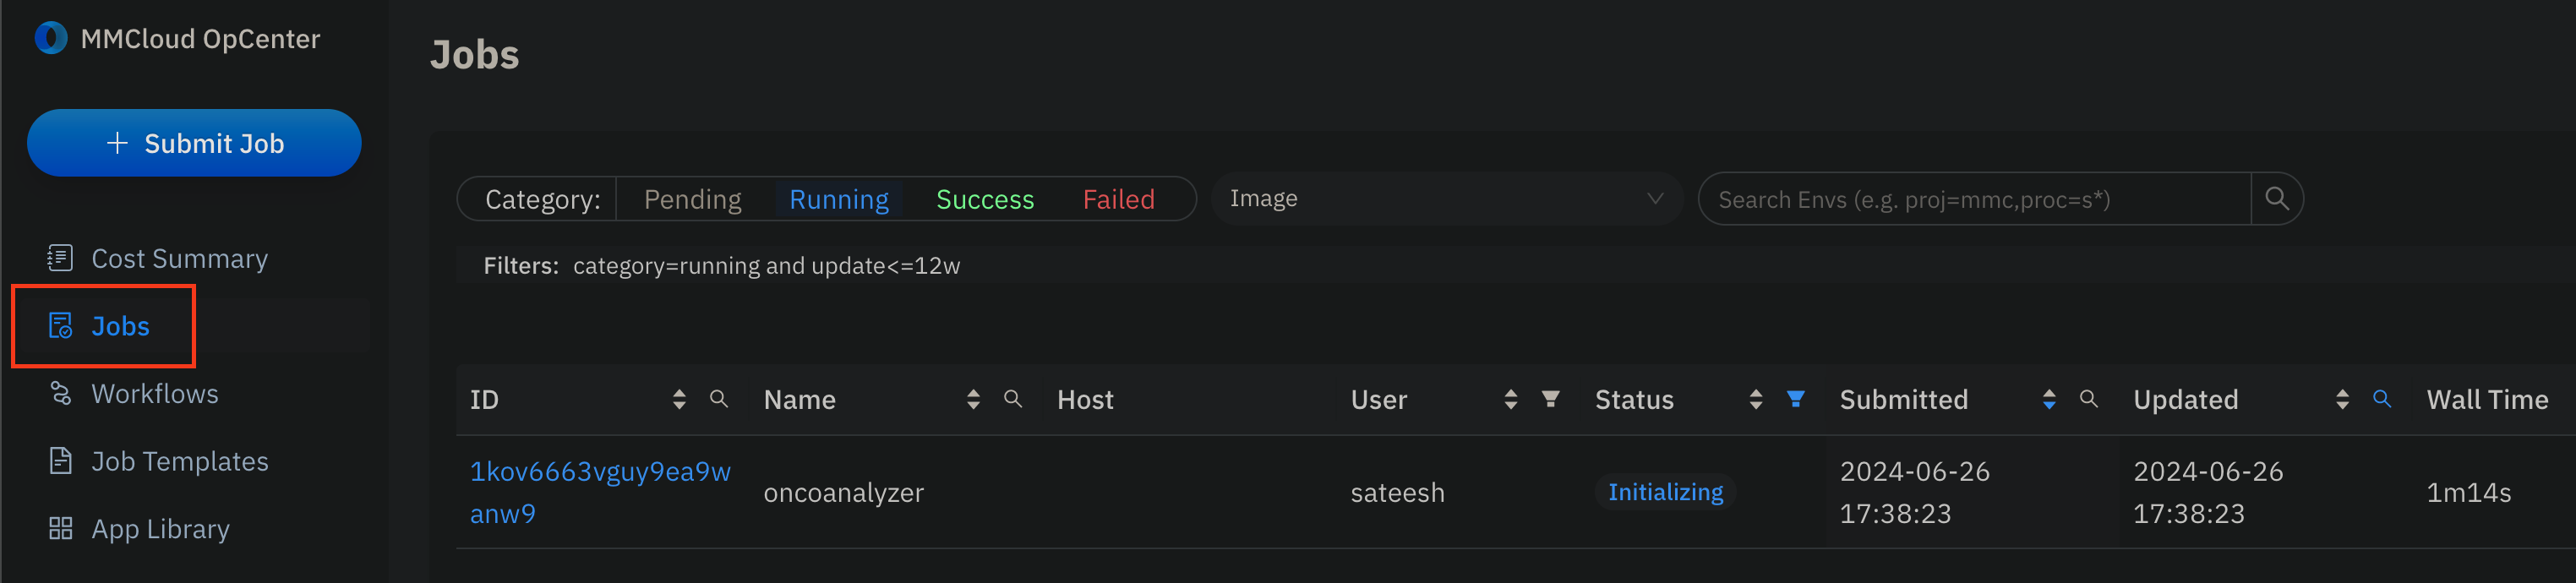
Task: Toggle the Status column filter funnel
Action: [1797, 399]
